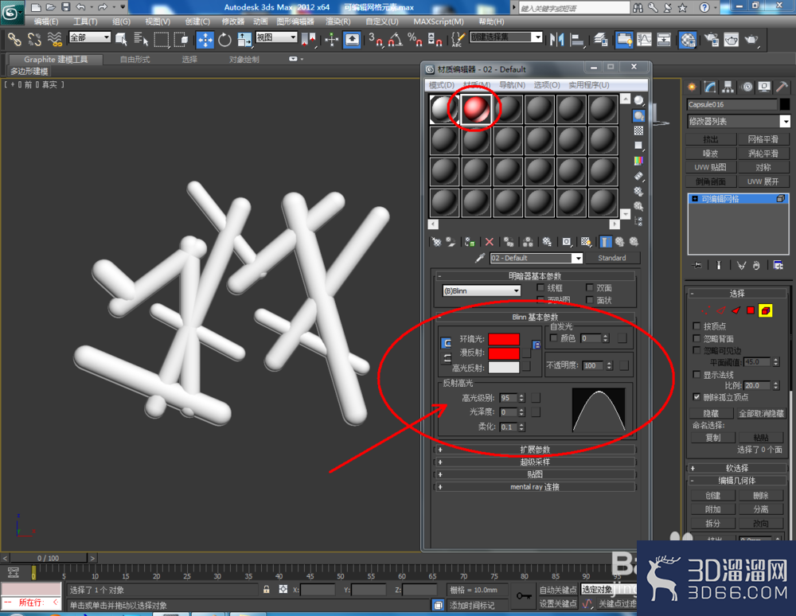The image size is (796, 616).
Task: Uncheck 删除孤立顶点 checkbox
Action: point(696,397)
